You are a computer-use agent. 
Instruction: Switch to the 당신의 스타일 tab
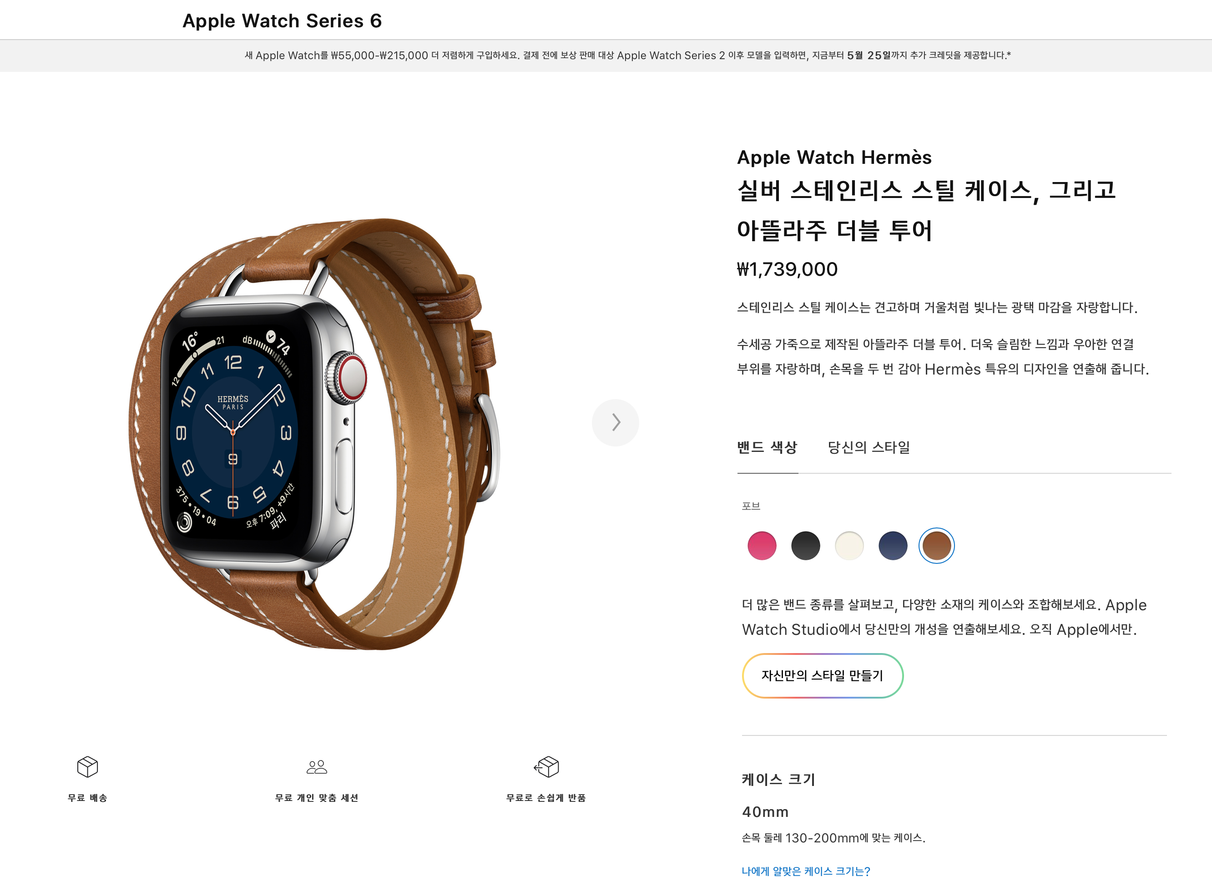click(869, 447)
